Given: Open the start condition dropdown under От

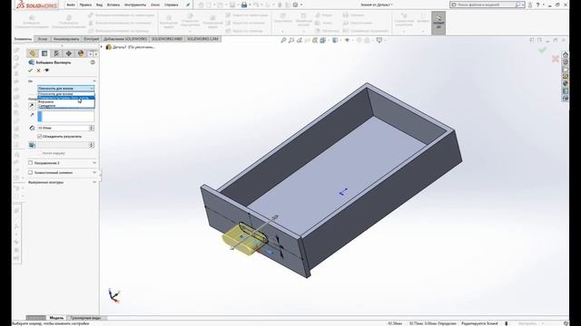Looking at the screenshot, I should coord(65,89).
